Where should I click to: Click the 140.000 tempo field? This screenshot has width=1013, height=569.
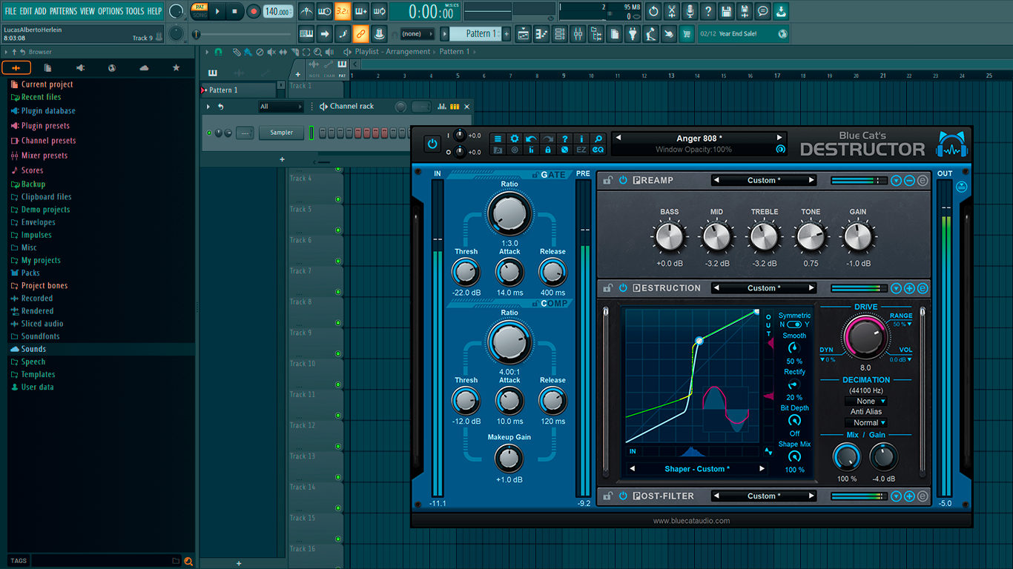click(x=278, y=11)
